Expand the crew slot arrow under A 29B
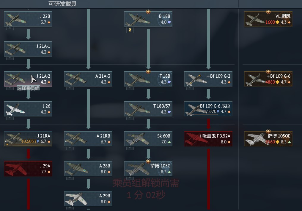Viewport: 302px width, 211px height. [70, 208]
